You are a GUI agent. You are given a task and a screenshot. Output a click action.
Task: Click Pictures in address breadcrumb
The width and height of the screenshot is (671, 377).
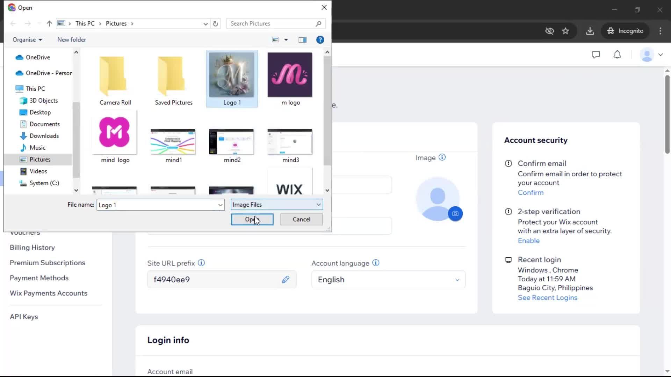pos(116,23)
